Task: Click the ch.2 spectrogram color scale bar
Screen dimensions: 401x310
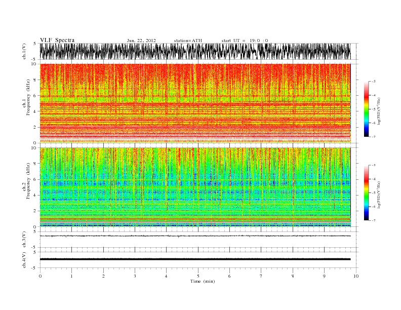Action: (366, 193)
